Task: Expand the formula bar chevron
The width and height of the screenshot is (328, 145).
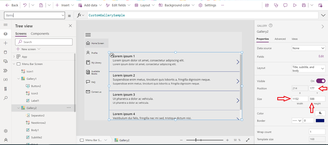Action: pos(322,15)
